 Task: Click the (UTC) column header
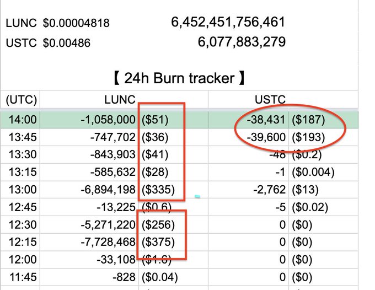[22, 99]
